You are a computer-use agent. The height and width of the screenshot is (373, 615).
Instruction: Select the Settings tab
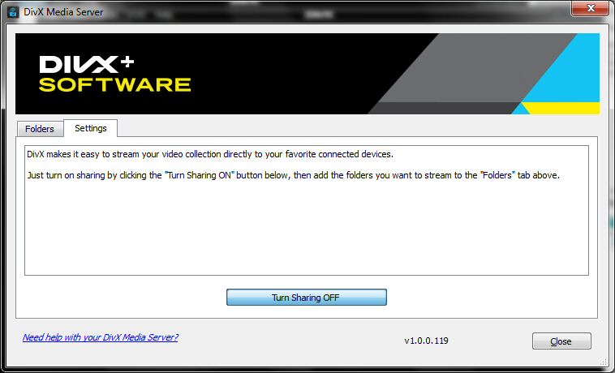[x=91, y=128]
